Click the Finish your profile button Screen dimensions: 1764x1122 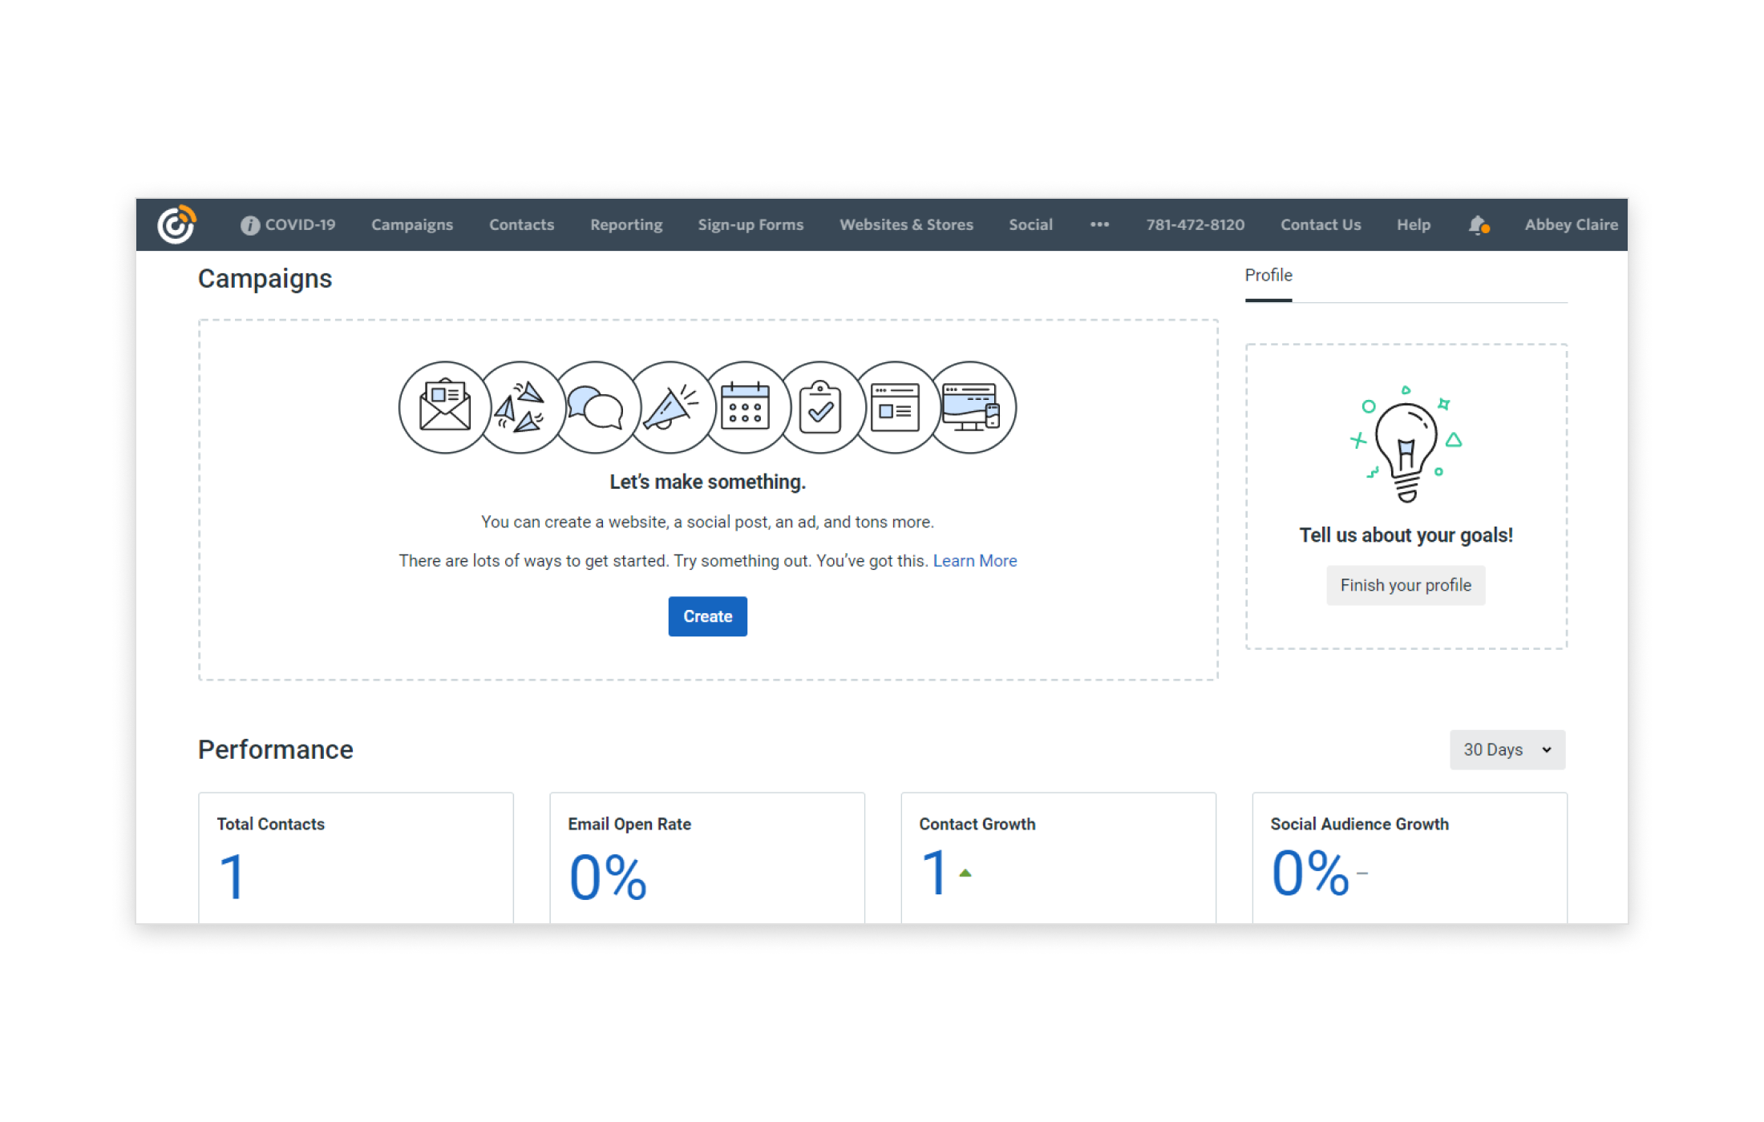coord(1406,585)
